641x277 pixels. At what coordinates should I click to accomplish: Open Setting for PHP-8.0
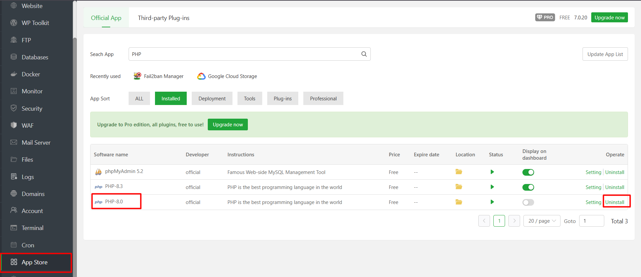pos(593,202)
